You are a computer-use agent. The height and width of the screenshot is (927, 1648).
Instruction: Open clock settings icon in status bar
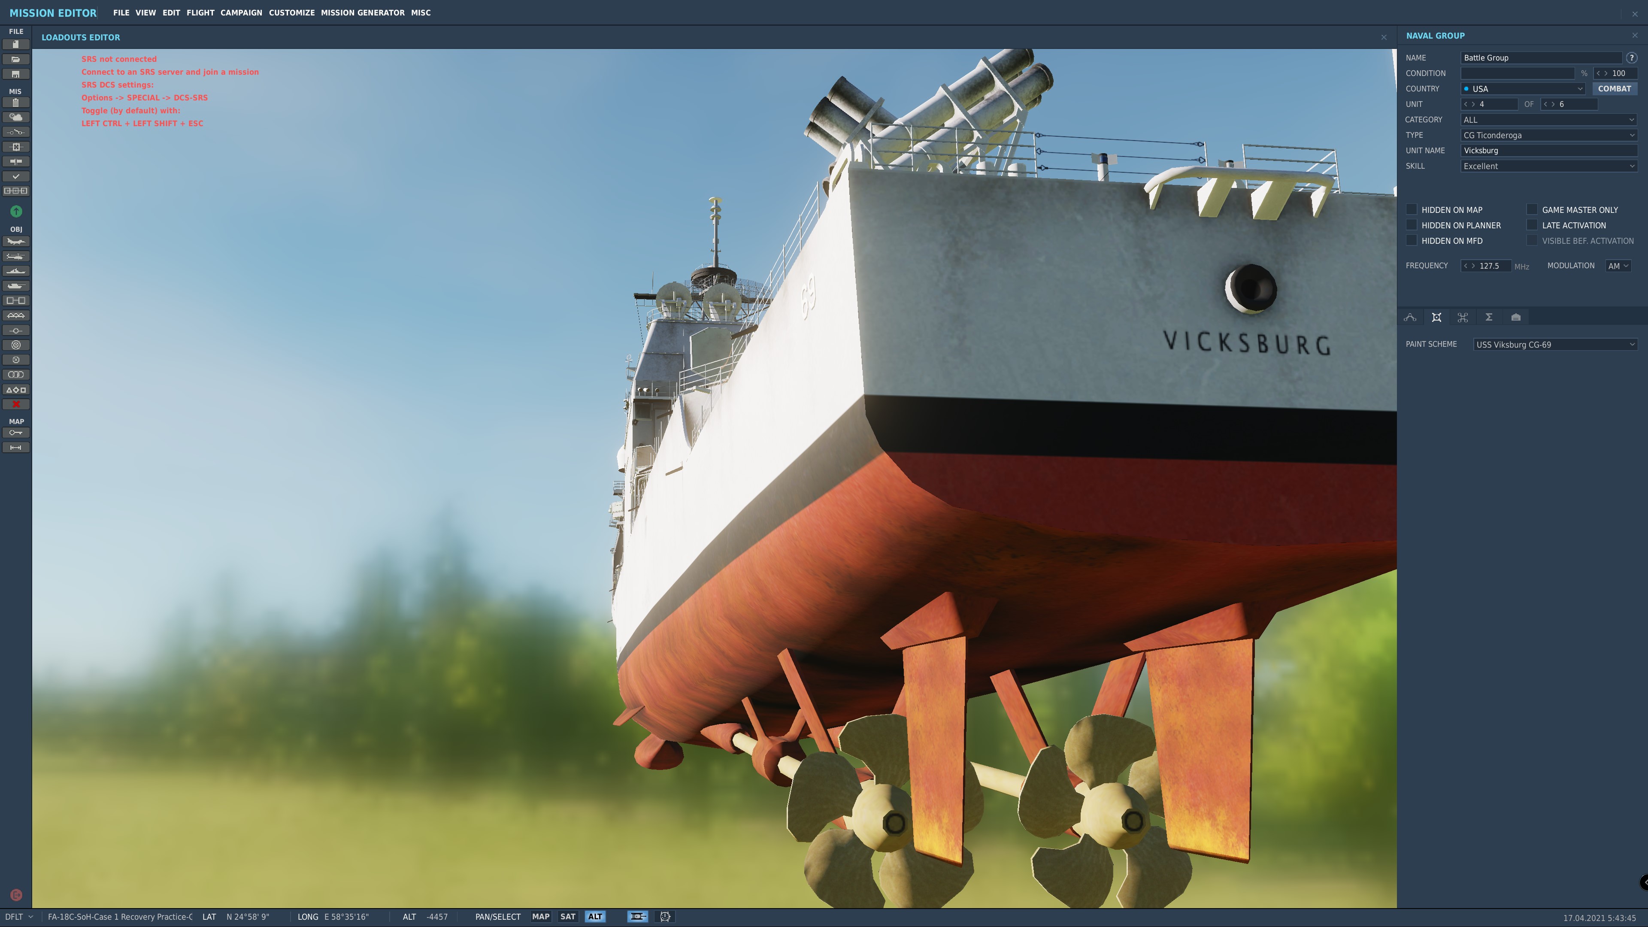665,917
